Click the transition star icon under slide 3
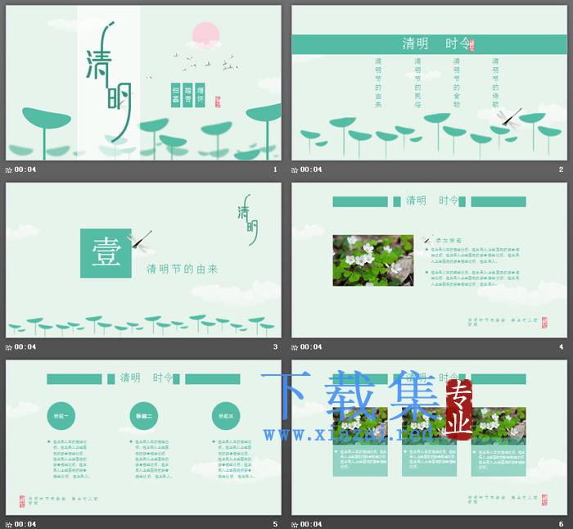This screenshot has width=573, height=529. pos(9,347)
